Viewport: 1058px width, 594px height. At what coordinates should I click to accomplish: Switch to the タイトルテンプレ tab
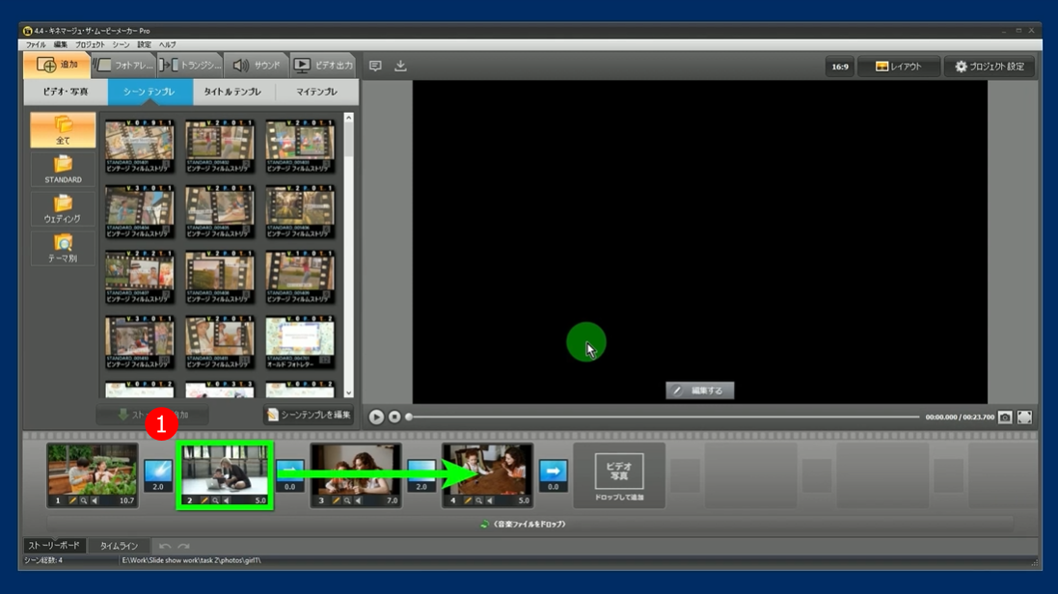tap(232, 92)
